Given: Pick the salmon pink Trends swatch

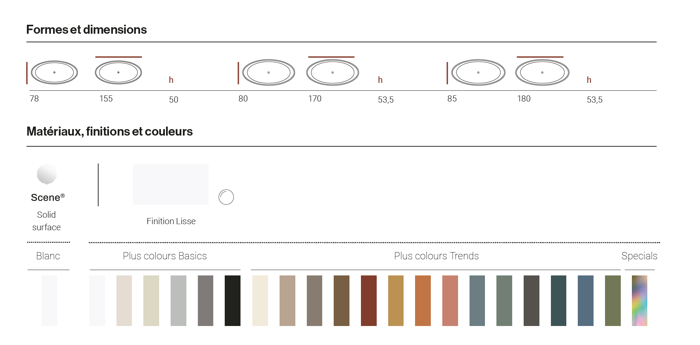Looking at the screenshot, I should coord(450,301).
